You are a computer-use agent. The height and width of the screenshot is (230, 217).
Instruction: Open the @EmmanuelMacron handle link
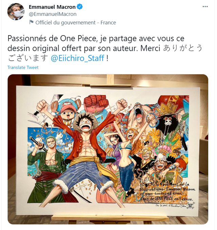(53, 14)
